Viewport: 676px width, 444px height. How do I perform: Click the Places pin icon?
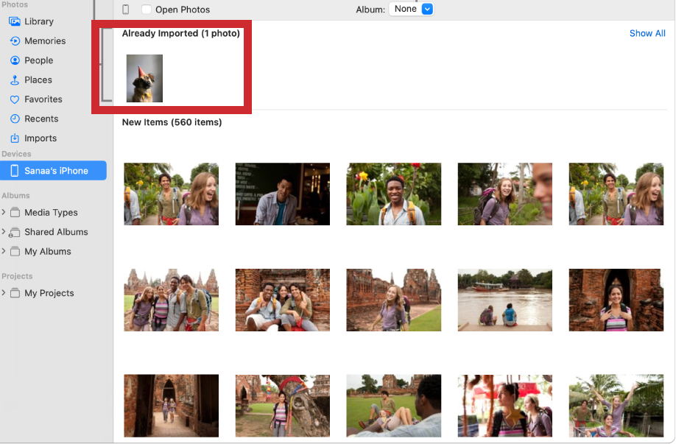(15, 80)
